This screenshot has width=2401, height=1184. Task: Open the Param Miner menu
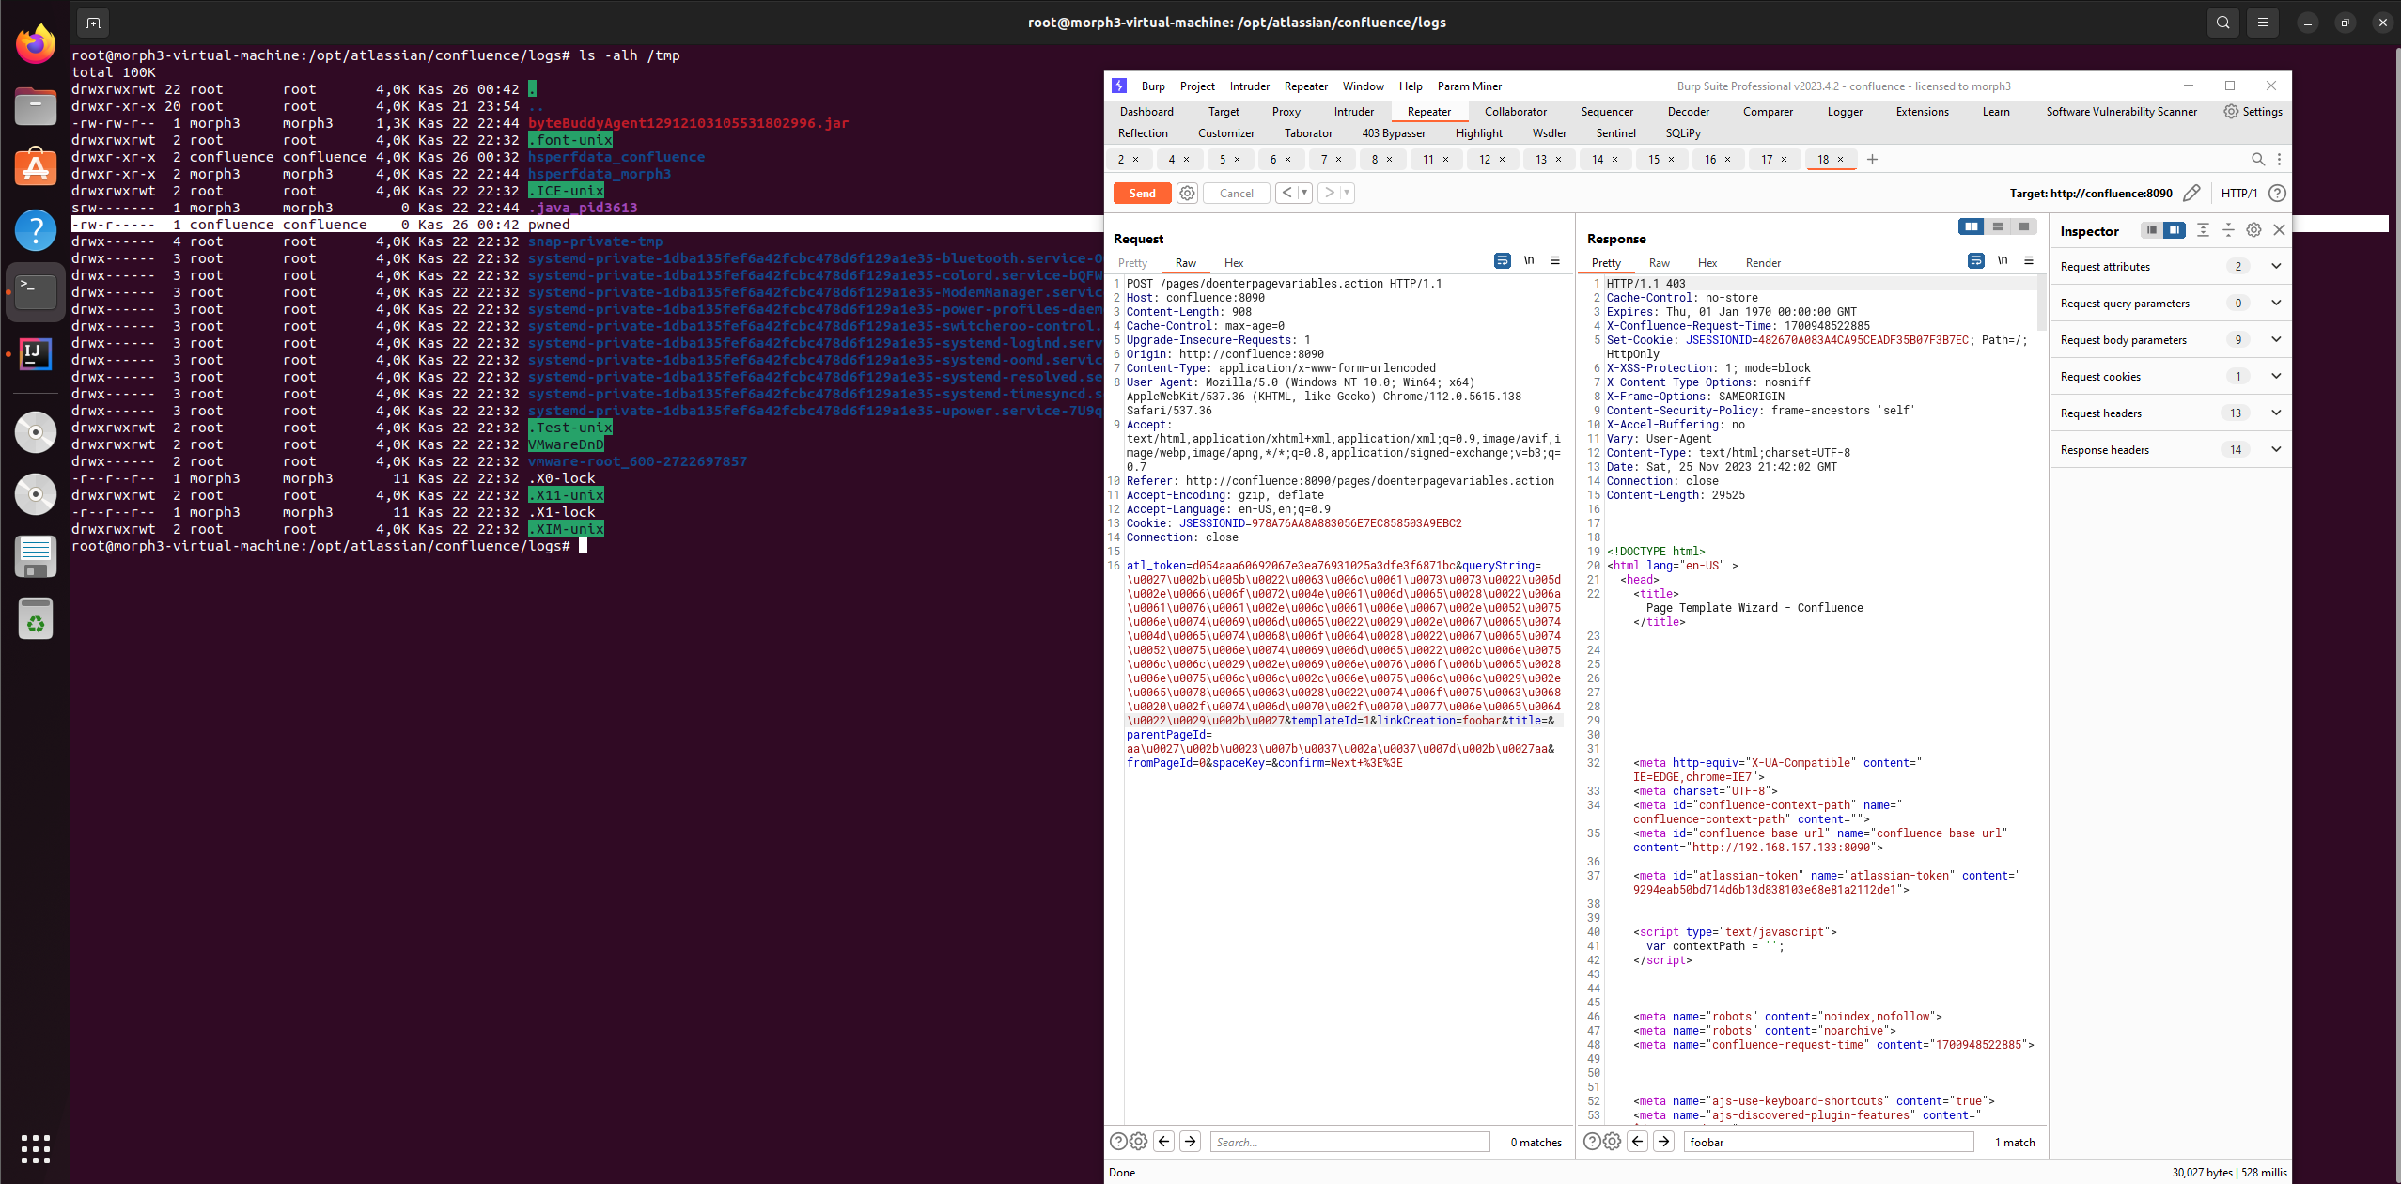coord(1469,86)
